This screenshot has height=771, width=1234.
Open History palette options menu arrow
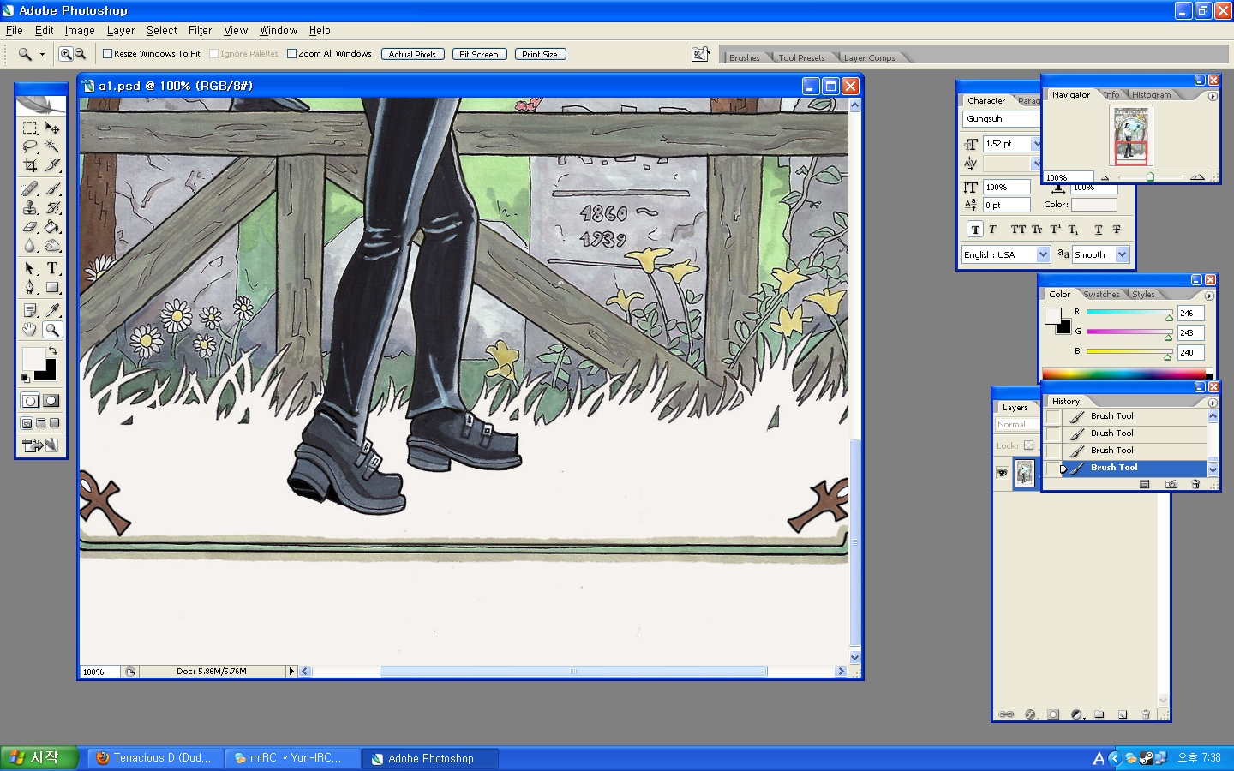coord(1213,403)
